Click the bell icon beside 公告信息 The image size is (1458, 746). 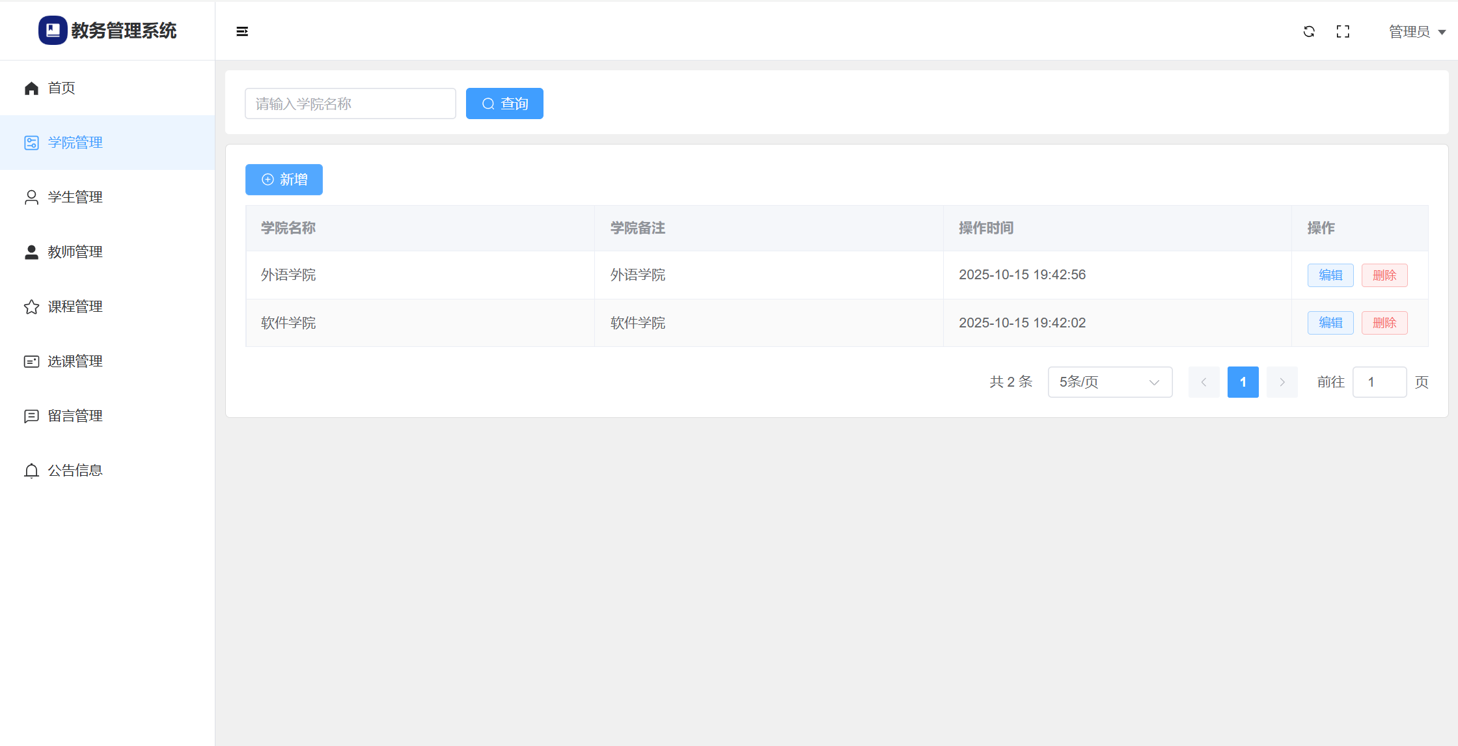31,471
